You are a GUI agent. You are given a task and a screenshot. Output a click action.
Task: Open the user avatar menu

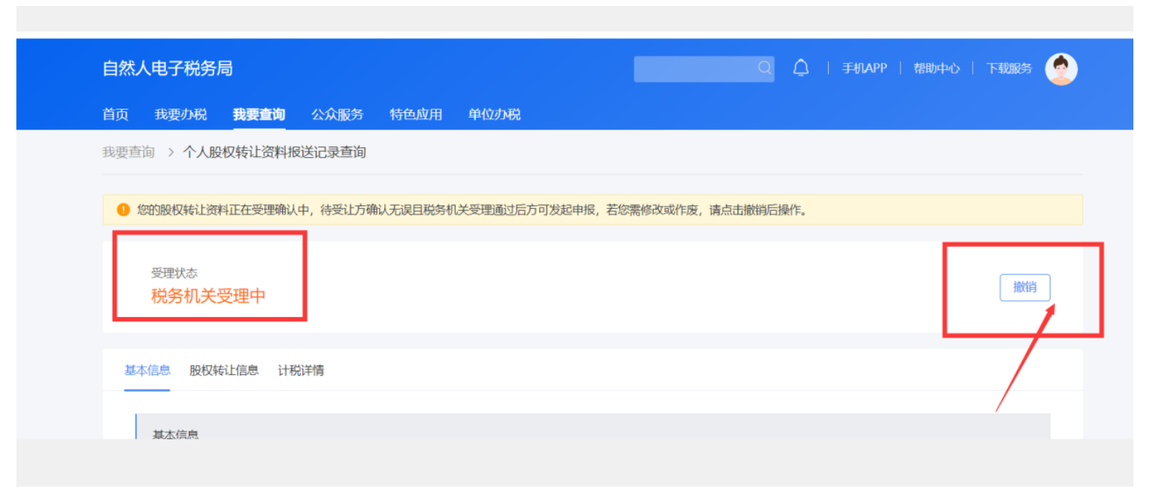pos(1061,69)
